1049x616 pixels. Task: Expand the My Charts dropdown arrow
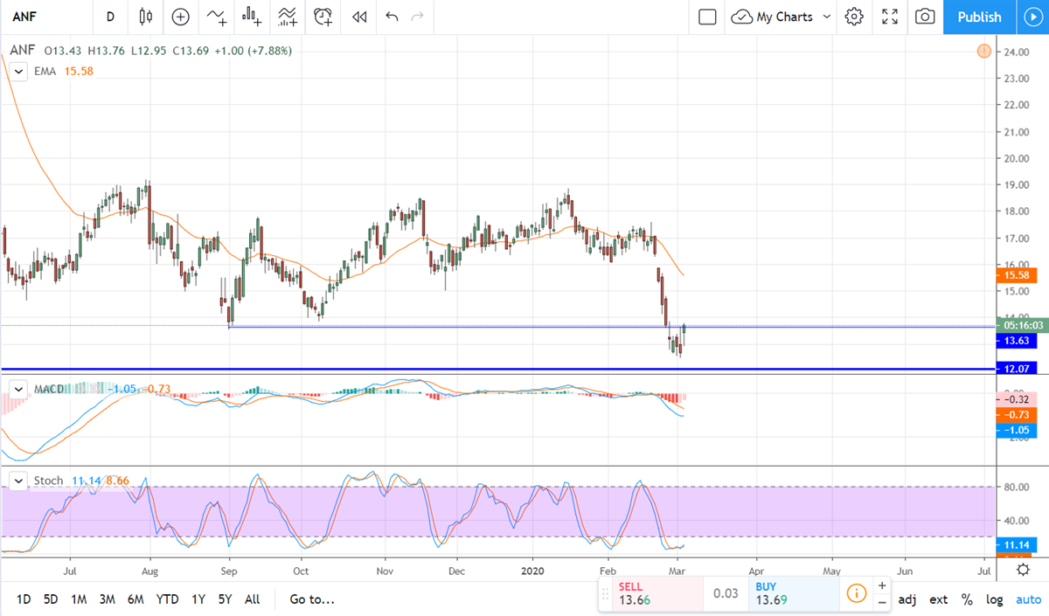pos(827,17)
